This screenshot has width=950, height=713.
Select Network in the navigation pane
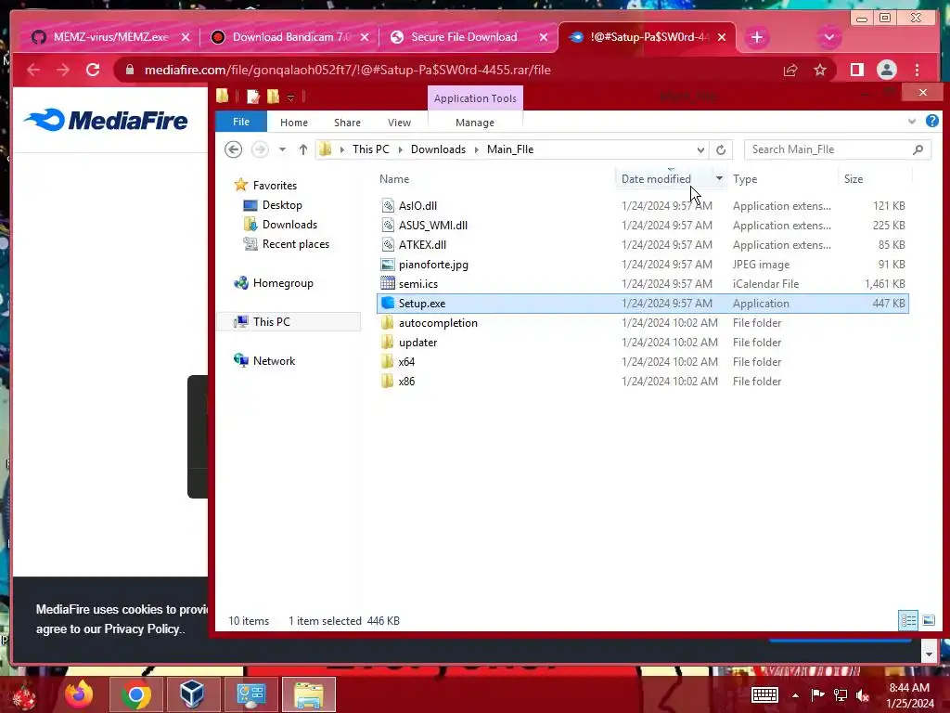tap(274, 361)
